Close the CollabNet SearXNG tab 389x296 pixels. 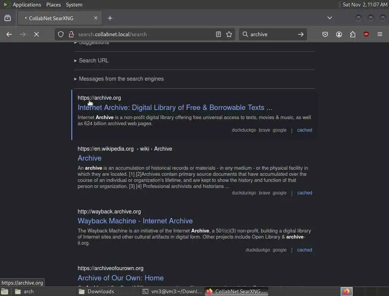[x=95, y=18]
